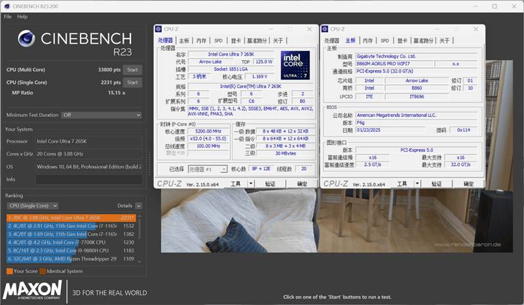Select the AMD Ryzen Threadripper ranking row
The image size is (524, 305).
(x=71, y=259)
